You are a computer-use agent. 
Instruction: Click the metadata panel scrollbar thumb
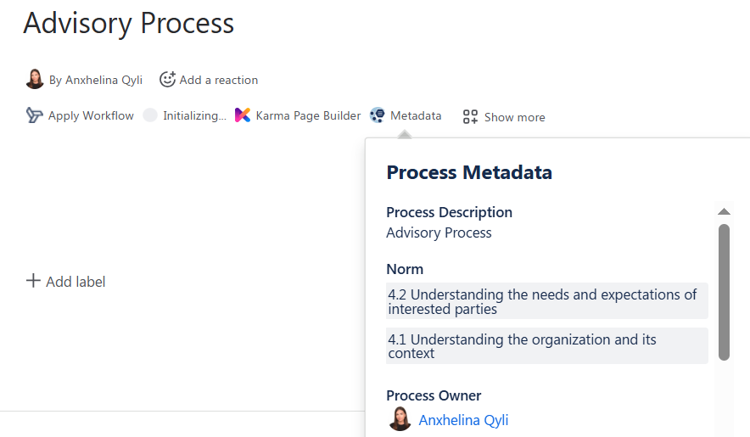click(724, 292)
